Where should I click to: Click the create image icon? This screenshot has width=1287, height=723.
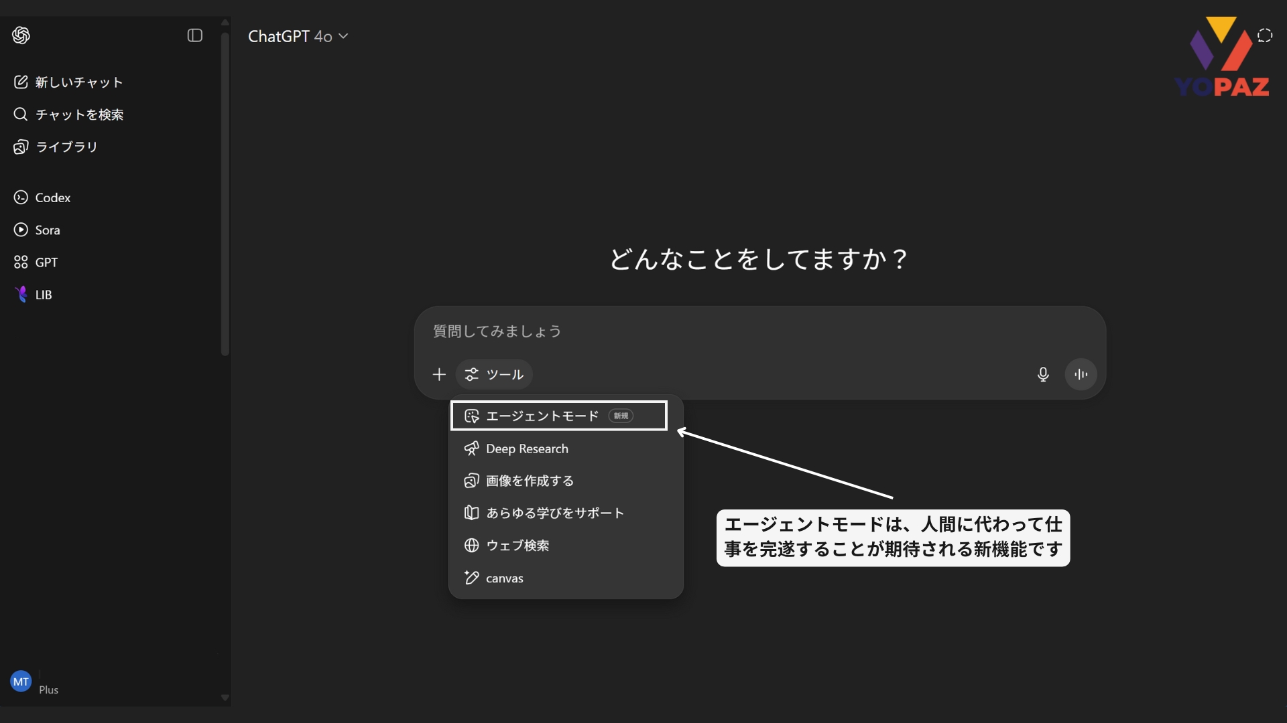472,481
